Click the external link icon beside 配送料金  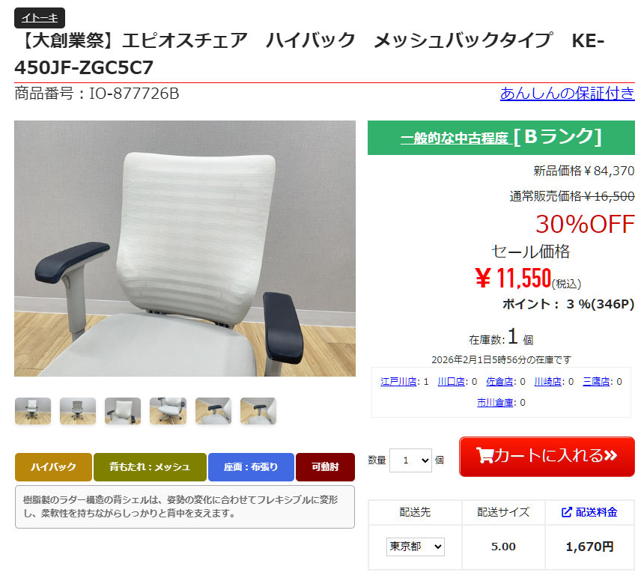point(566,512)
